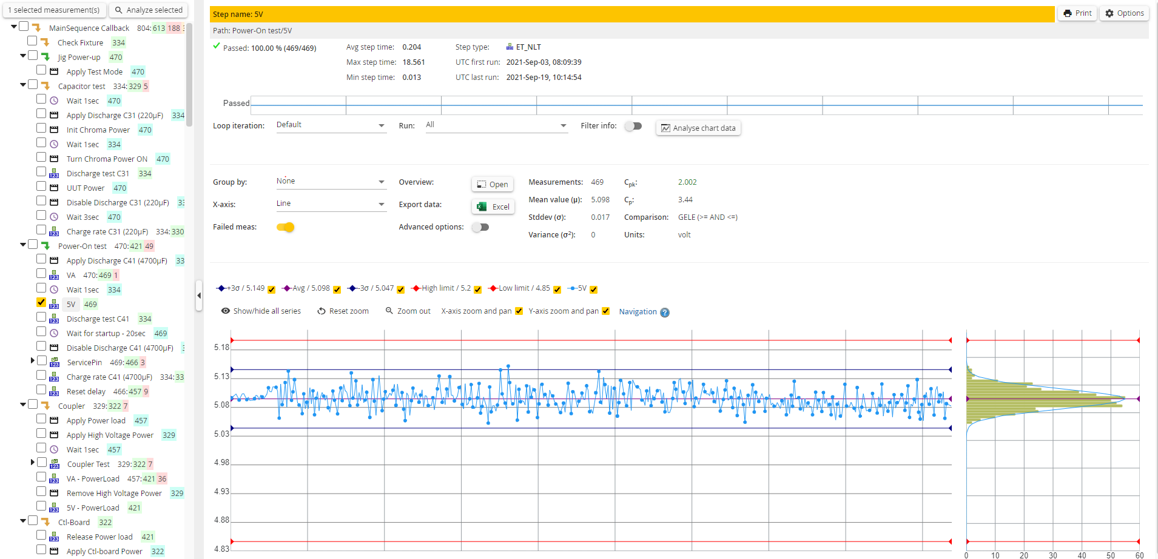Click the Print button
The image size is (1158, 559).
(1077, 13)
